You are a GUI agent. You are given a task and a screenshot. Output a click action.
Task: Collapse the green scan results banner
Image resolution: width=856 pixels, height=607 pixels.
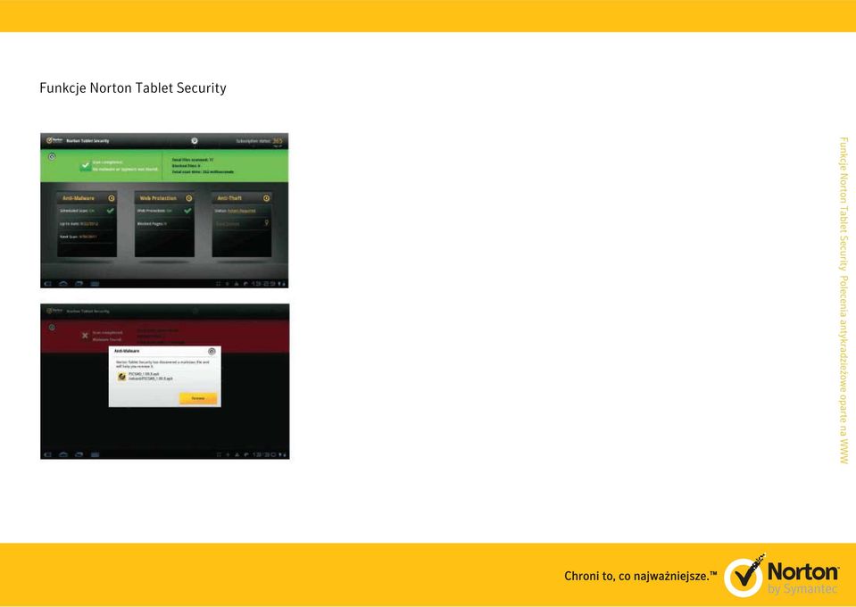pyautogui.click(x=52, y=157)
